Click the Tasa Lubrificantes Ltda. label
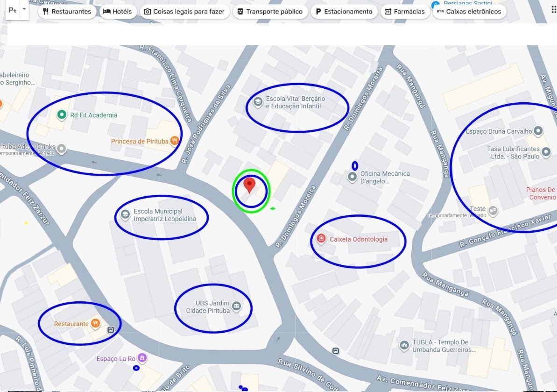Viewport: 557px width, 392px height. click(x=513, y=152)
